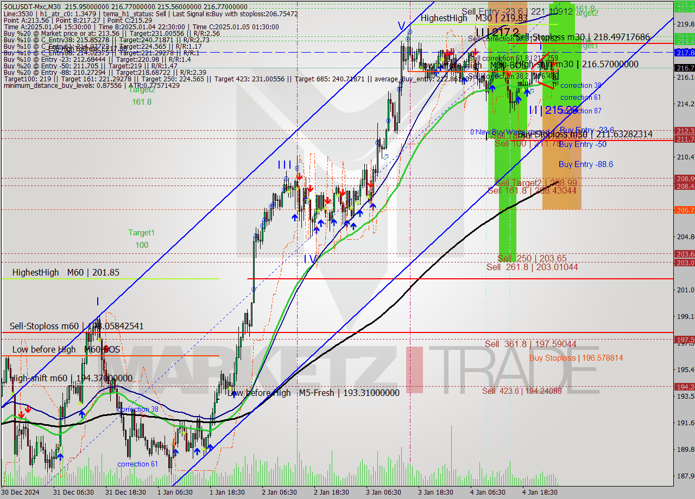
Task: Click 'Buy %20 @ Market price' text row
Action: (x=111, y=33)
